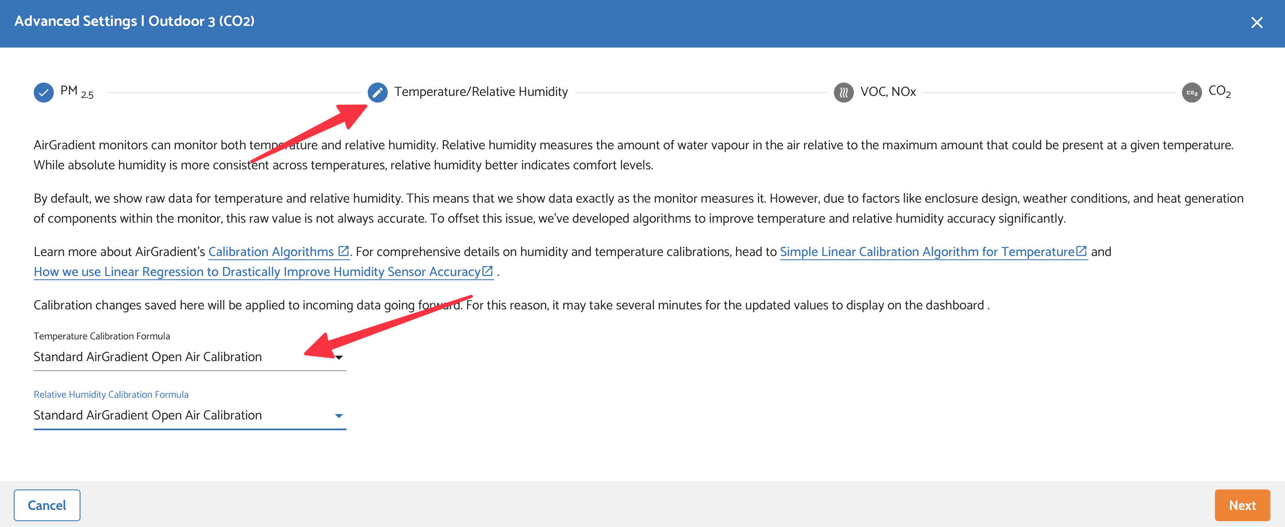Open external link icon after Humidity Sensor Accuracy
The image size is (1285, 527).
(487, 271)
